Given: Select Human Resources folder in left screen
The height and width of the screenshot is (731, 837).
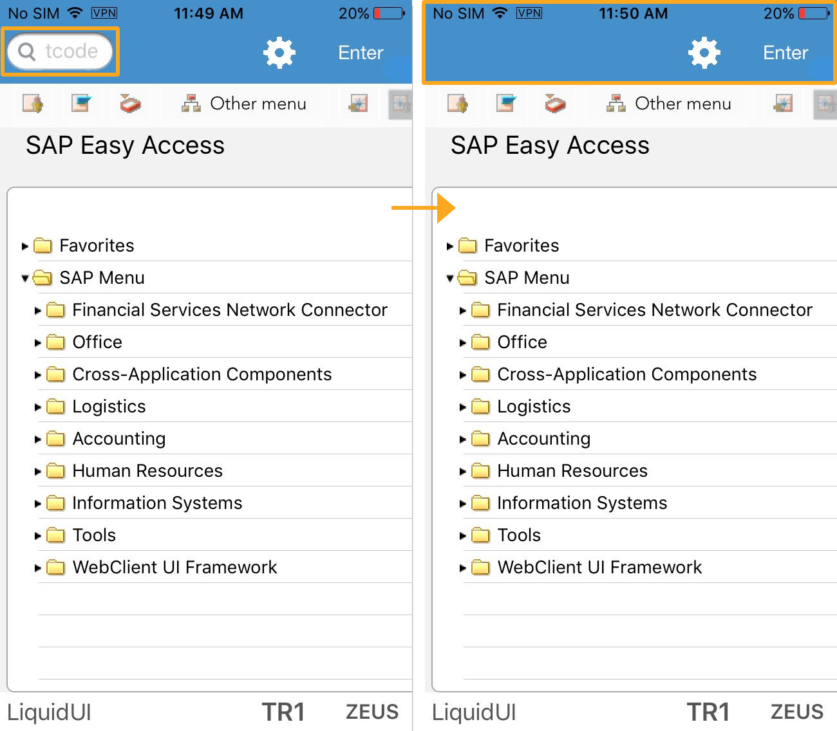Looking at the screenshot, I should tap(147, 471).
